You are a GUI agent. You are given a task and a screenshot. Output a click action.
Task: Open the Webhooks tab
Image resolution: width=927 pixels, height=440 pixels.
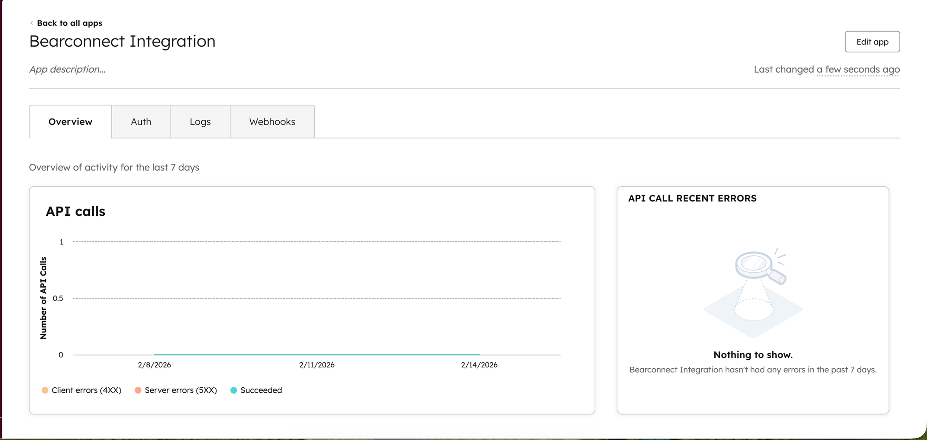[272, 122]
